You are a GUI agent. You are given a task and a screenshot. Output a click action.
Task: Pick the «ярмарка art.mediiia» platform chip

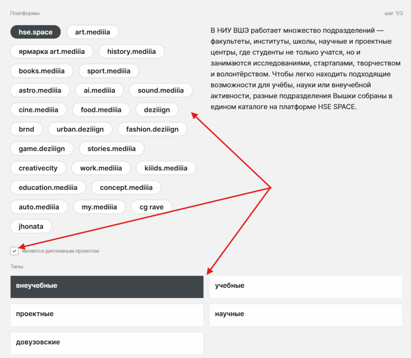[52, 51]
